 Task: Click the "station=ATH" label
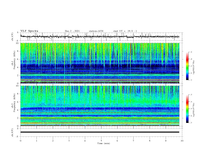96,31
